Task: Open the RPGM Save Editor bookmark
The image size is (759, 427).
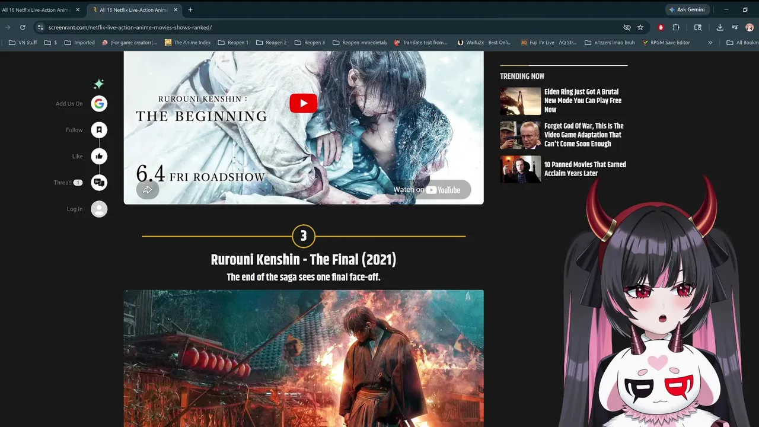Action: pyautogui.click(x=665, y=43)
